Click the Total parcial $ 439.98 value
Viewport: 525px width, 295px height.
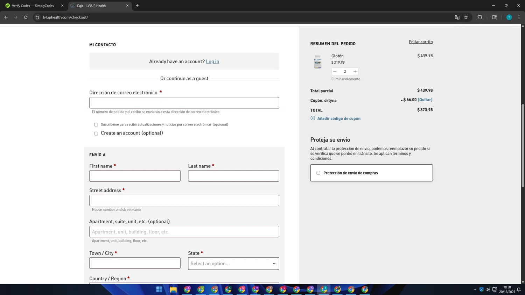(x=425, y=91)
